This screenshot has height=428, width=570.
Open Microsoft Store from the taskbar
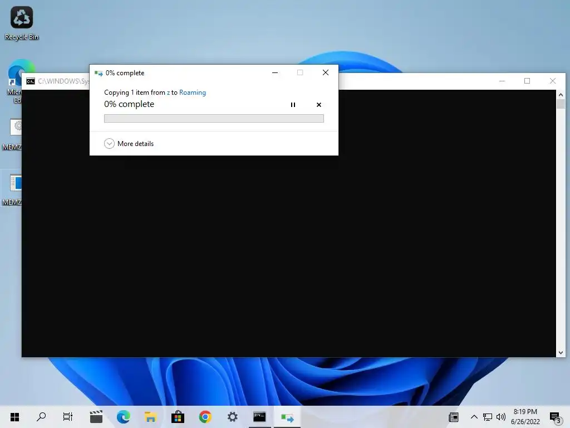[178, 417]
